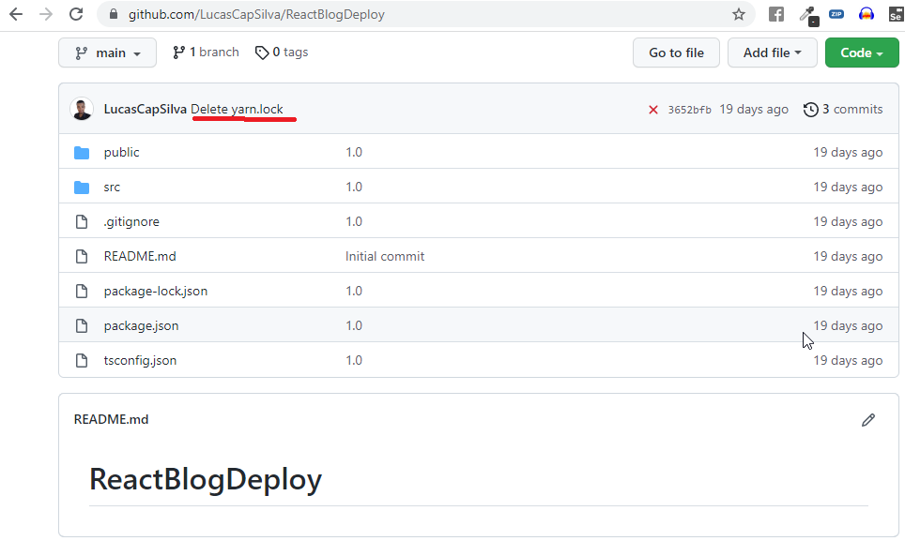Open the src folder
This screenshot has height=556, width=905.
coord(112,187)
